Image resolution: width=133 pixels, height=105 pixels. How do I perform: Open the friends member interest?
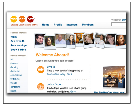pyautogui.click(x=14, y=83)
